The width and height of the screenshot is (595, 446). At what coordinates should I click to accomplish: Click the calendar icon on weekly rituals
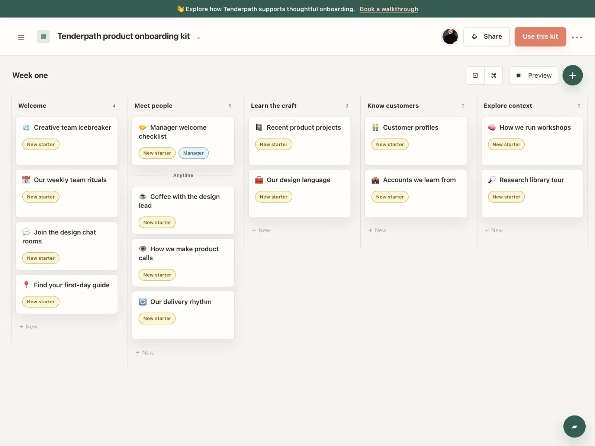(26, 180)
